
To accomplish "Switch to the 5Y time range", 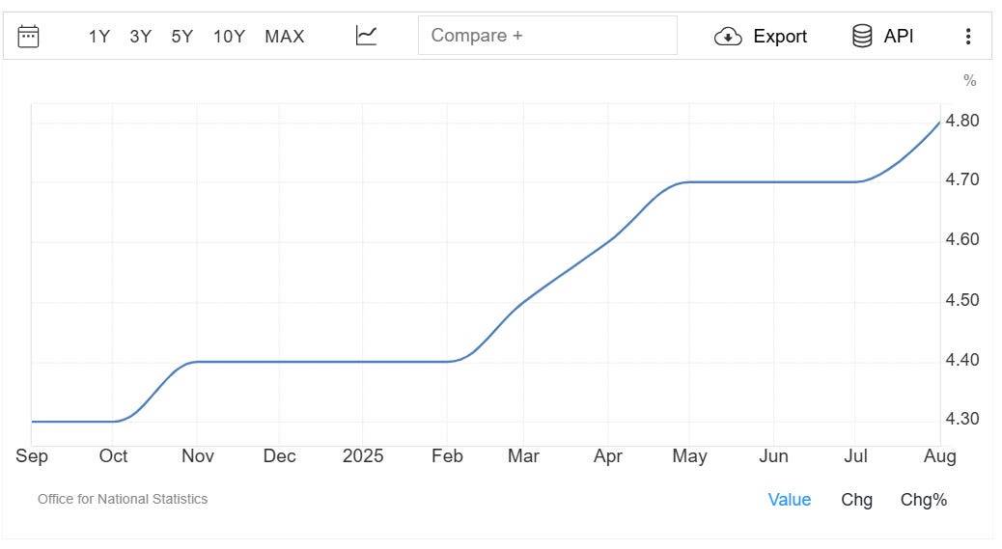I will coord(182,37).
